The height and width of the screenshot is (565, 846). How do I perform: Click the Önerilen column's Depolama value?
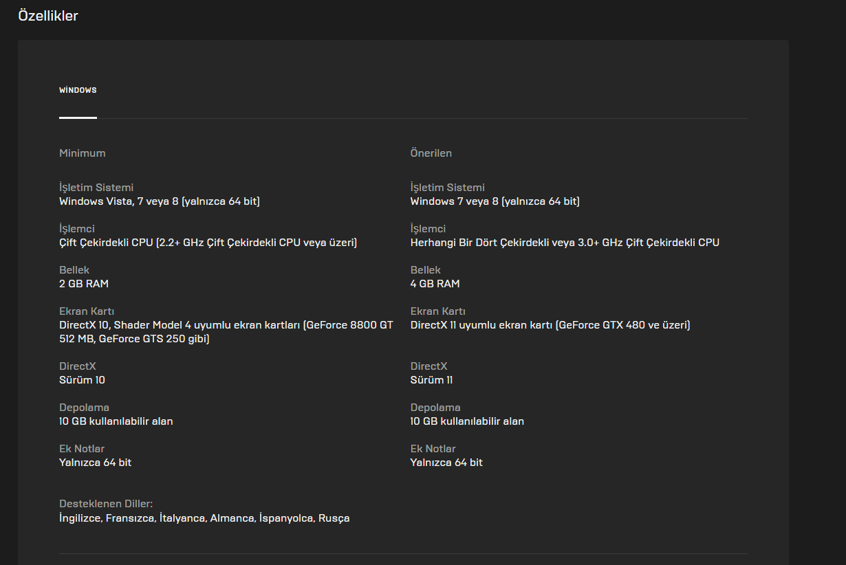coord(467,421)
